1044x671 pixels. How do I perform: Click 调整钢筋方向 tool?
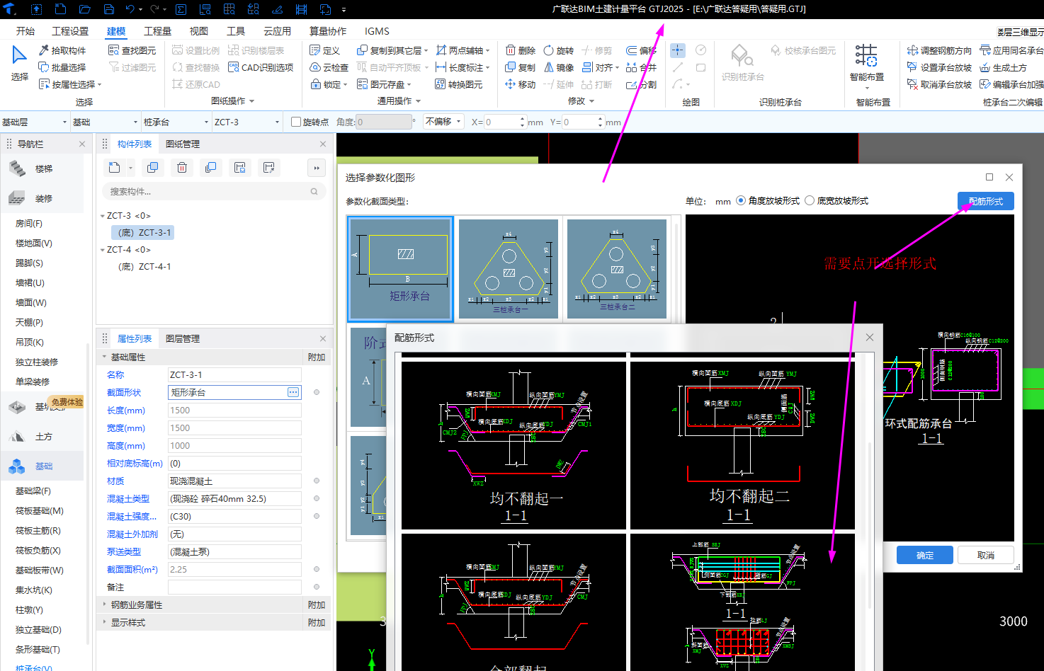tap(940, 50)
